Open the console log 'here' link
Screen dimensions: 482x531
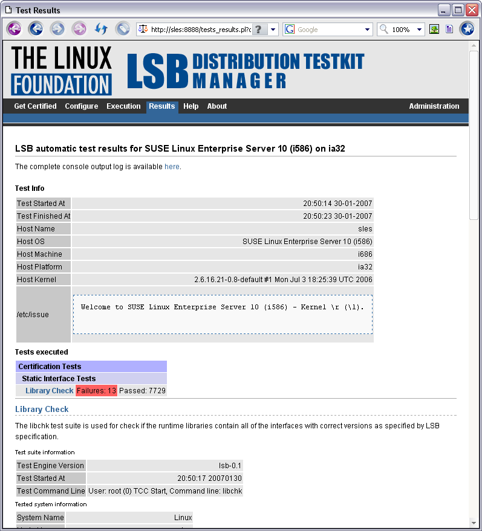point(172,167)
